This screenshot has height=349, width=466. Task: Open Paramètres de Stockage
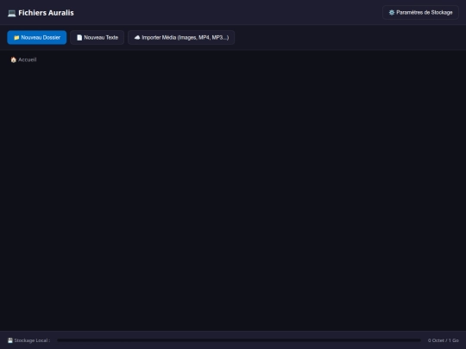tap(420, 12)
